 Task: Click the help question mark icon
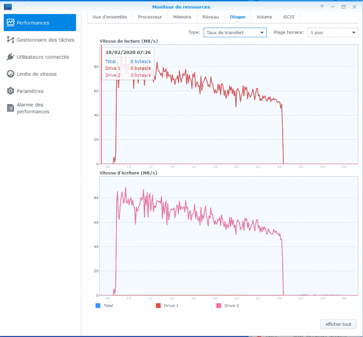point(322,7)
